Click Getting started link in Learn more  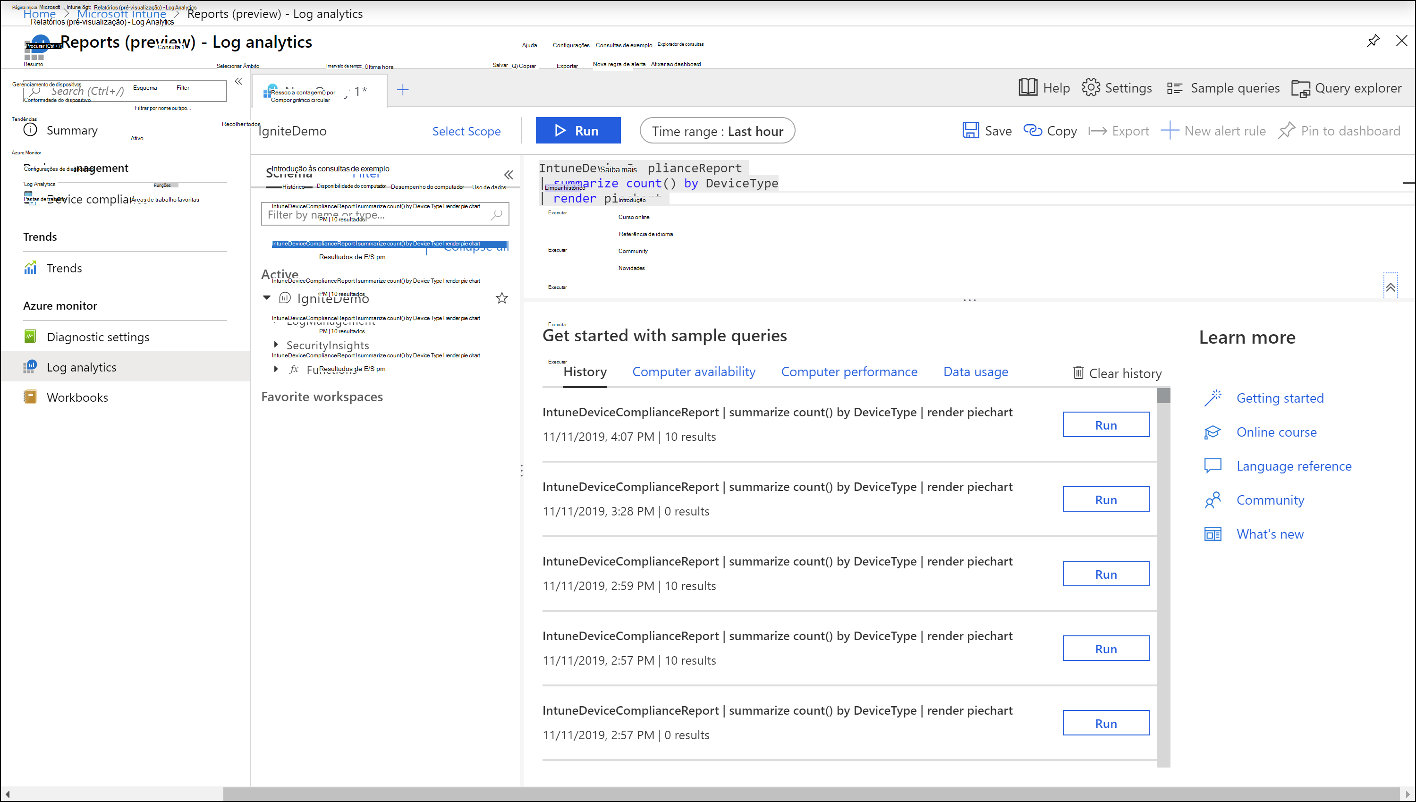1280,397
